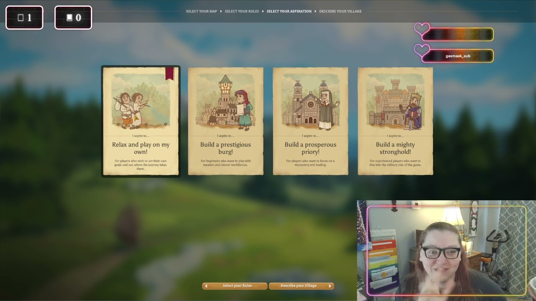Pick the 'Build a prosperous priory!' card
Viewport: 536px width, 301px height.
(x=310, y=121)
